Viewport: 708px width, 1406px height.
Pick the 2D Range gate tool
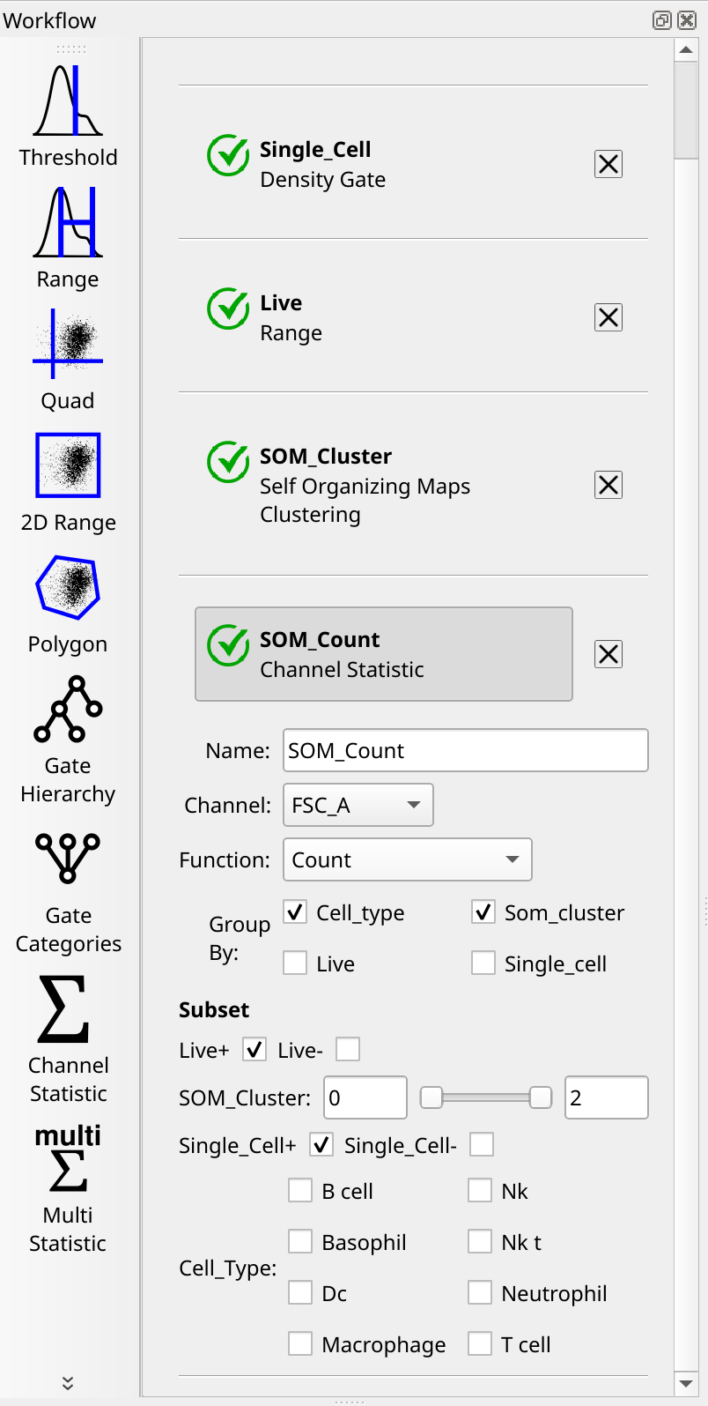tap(68, 481)
